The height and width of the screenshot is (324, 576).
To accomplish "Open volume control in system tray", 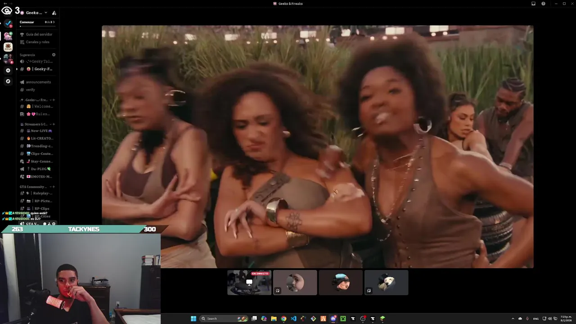I will click(x=549, y=319).
